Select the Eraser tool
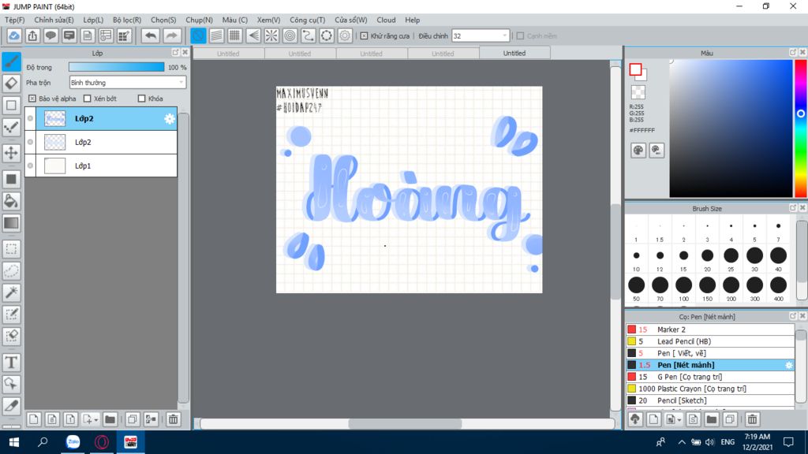The width and height of the screenshot is (808, 454). pos(11,84)
